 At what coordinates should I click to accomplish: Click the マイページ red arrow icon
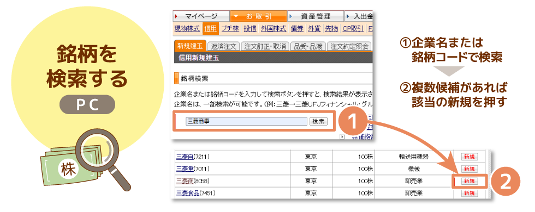[176, 16]
